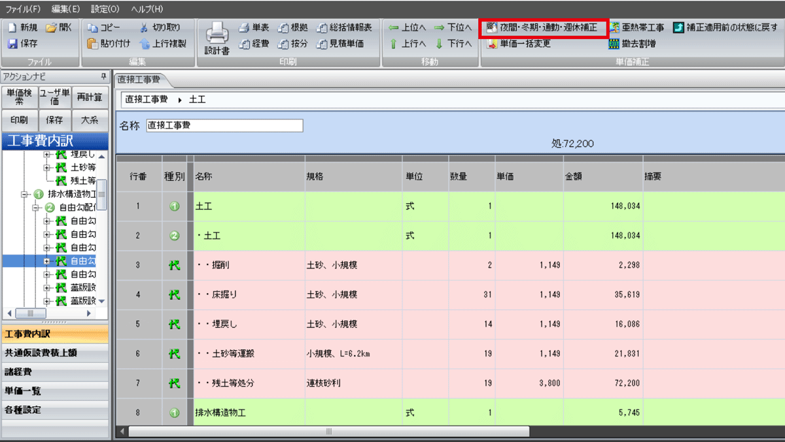The width and height of the screenshot is (785, 442).
Task: Click the 名称 text field
Action: click(224, 125)
